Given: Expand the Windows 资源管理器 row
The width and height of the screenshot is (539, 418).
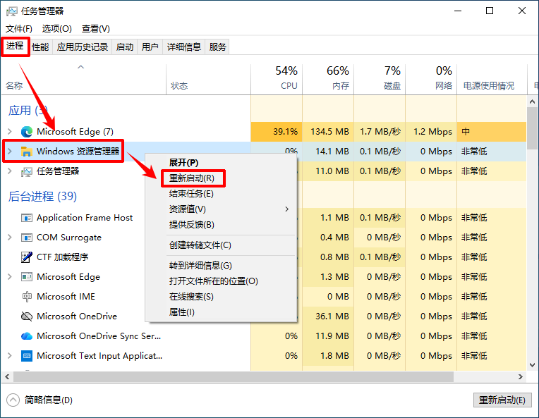Looking at the screenshot, I should tap(10, 151).
